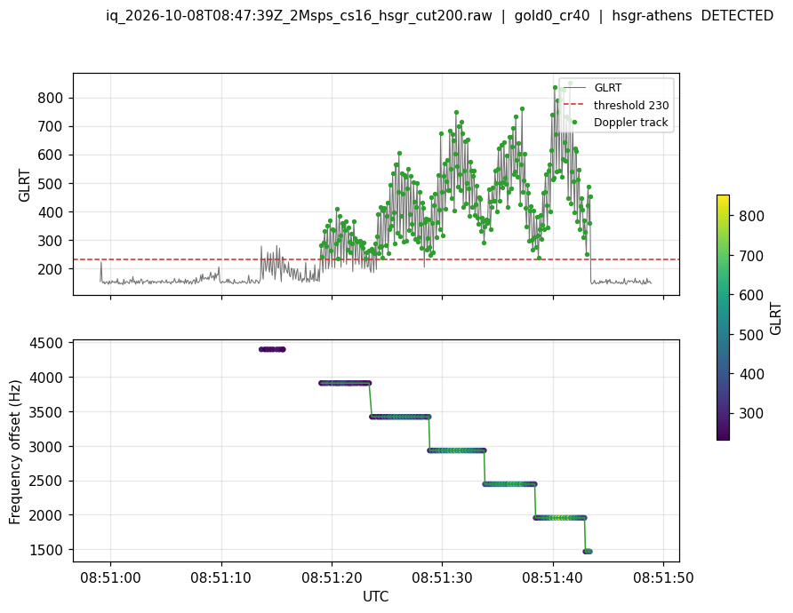
Task: Click the 800 tick label on the colorbar
Action: click(x=751, y=216)
